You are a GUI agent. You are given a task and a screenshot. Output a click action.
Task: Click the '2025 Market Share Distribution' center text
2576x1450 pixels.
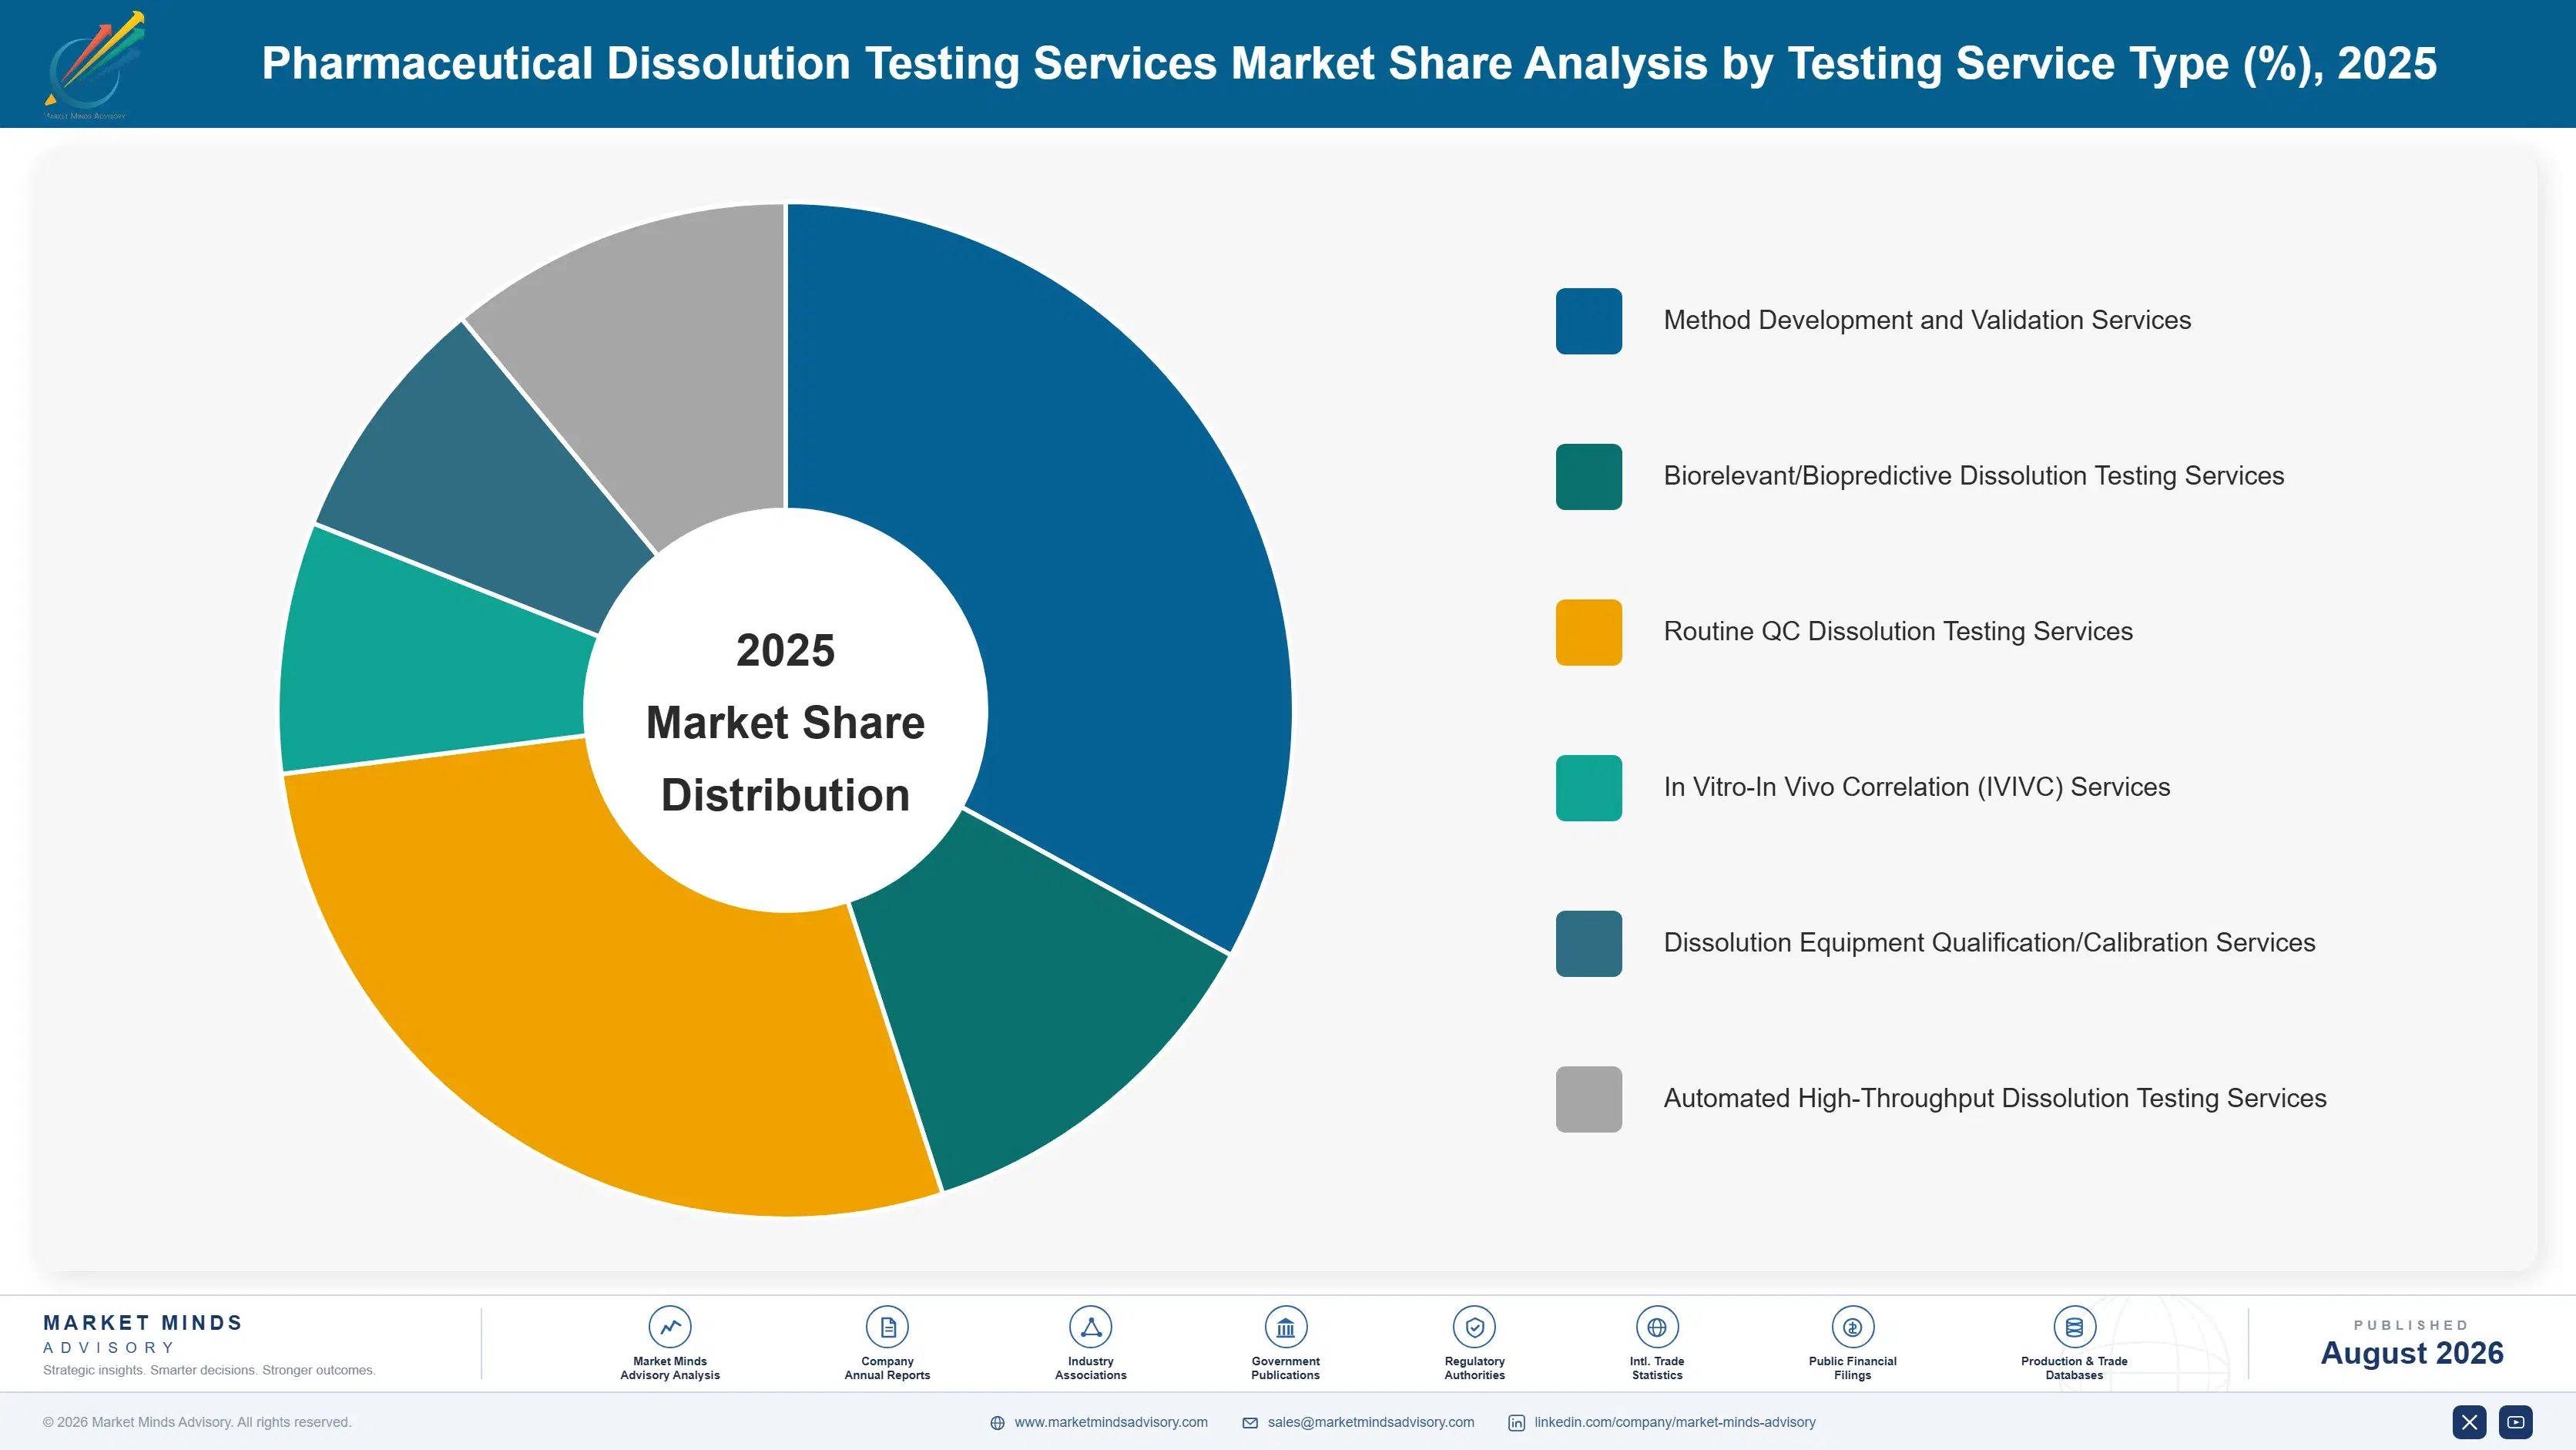(786, 722)
